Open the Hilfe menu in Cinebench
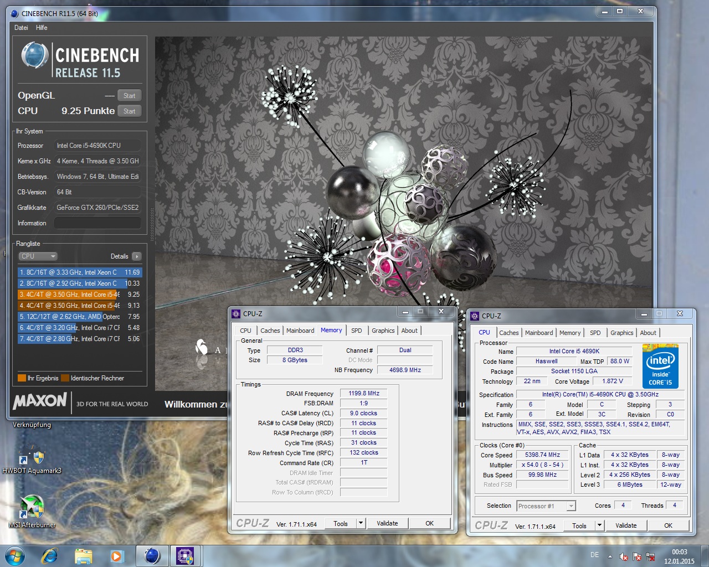The height and width of the screenshot is (567, 709). coord(42,28)
